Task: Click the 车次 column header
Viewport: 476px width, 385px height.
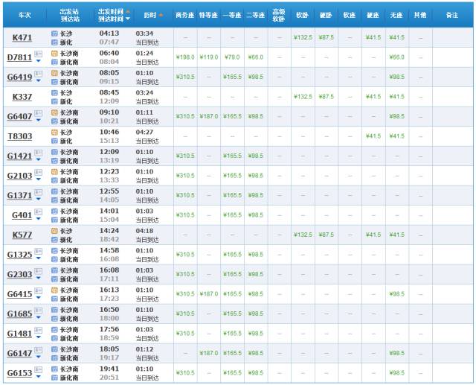Action: tap(25, 15)
